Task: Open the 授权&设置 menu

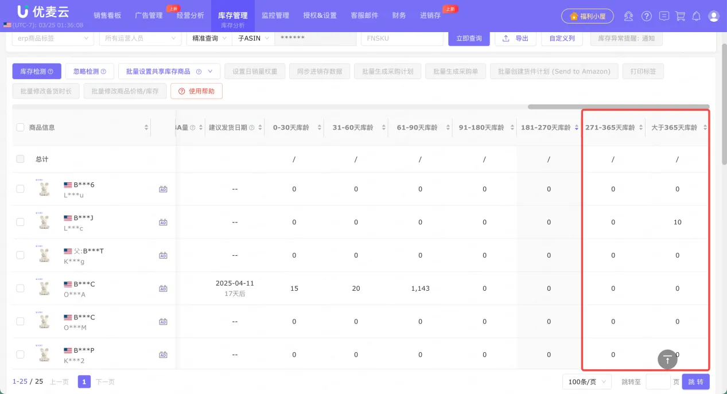Action: point(320,15)
